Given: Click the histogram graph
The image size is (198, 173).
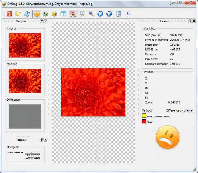Looking at the screenshot, I should [25, 156].
